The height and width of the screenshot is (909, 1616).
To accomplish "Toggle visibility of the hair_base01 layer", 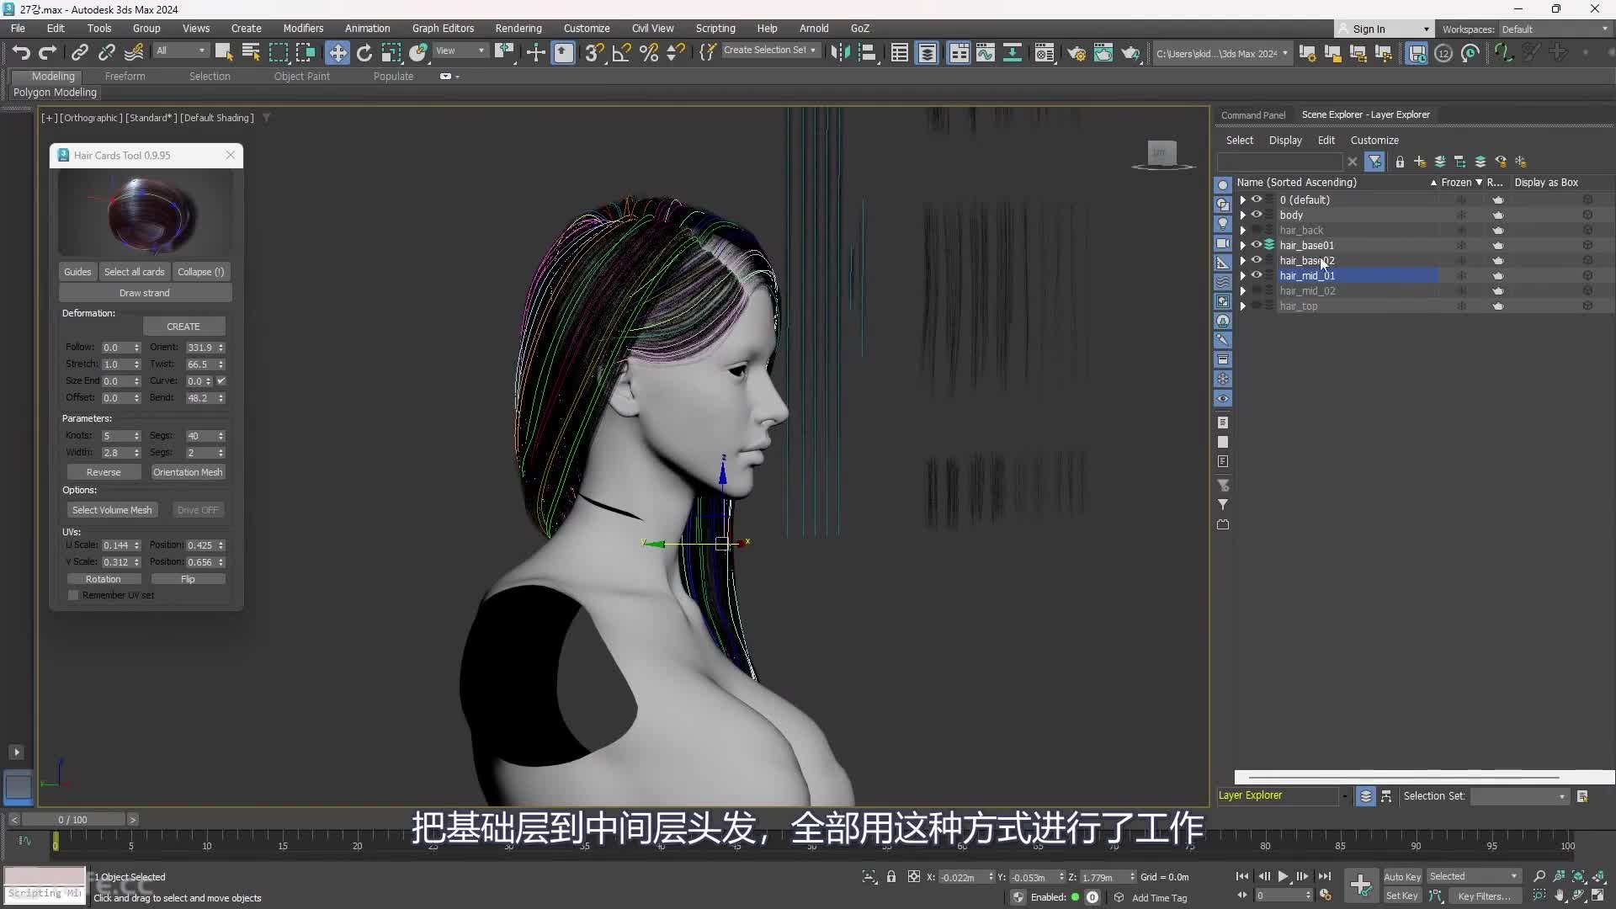I will pyautogui.click(x=1257, y=245).
